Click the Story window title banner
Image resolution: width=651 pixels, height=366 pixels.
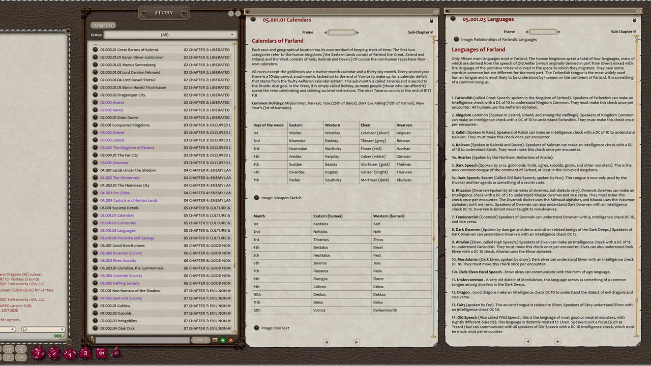[164, 12]
